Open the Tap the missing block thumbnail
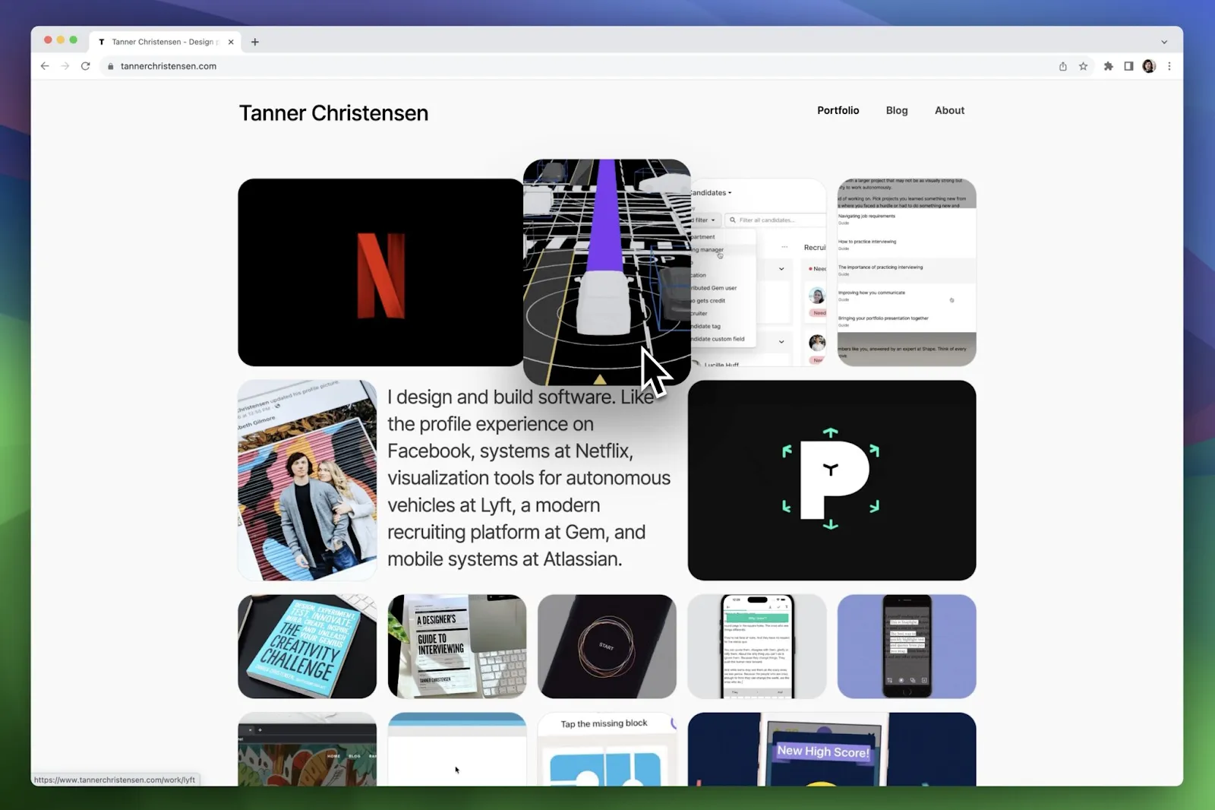The width and height of the screenshot is (1215, 810). tap(607, 749)
